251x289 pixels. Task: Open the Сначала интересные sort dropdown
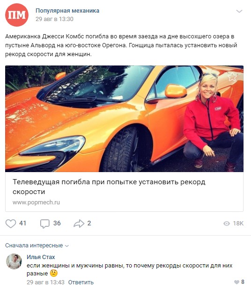(37, 246)
